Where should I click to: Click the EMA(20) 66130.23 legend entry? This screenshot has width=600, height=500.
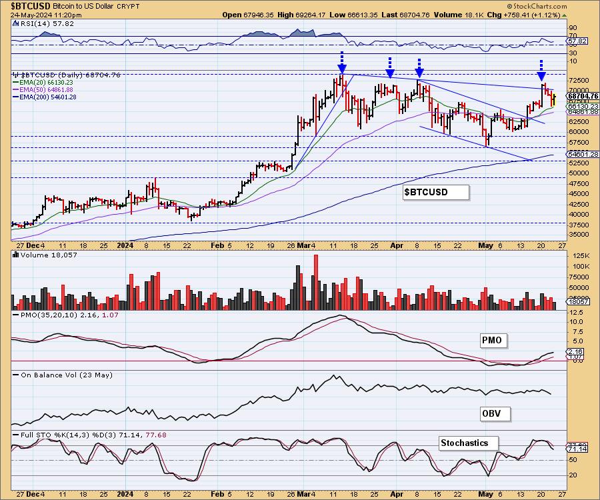46,83
